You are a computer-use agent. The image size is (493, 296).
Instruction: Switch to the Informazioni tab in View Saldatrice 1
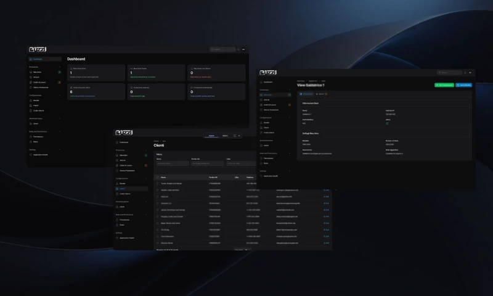click(x=306, y=94)
